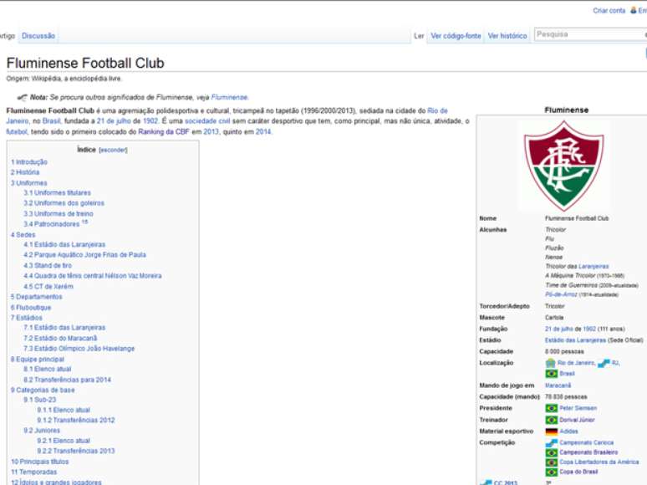
Task: Open the Ver código-fonte tab
Action: (x=456, y=36)
